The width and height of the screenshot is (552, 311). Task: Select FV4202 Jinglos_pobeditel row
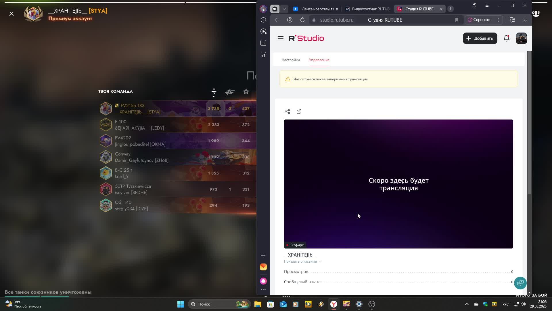coord(178,141)
